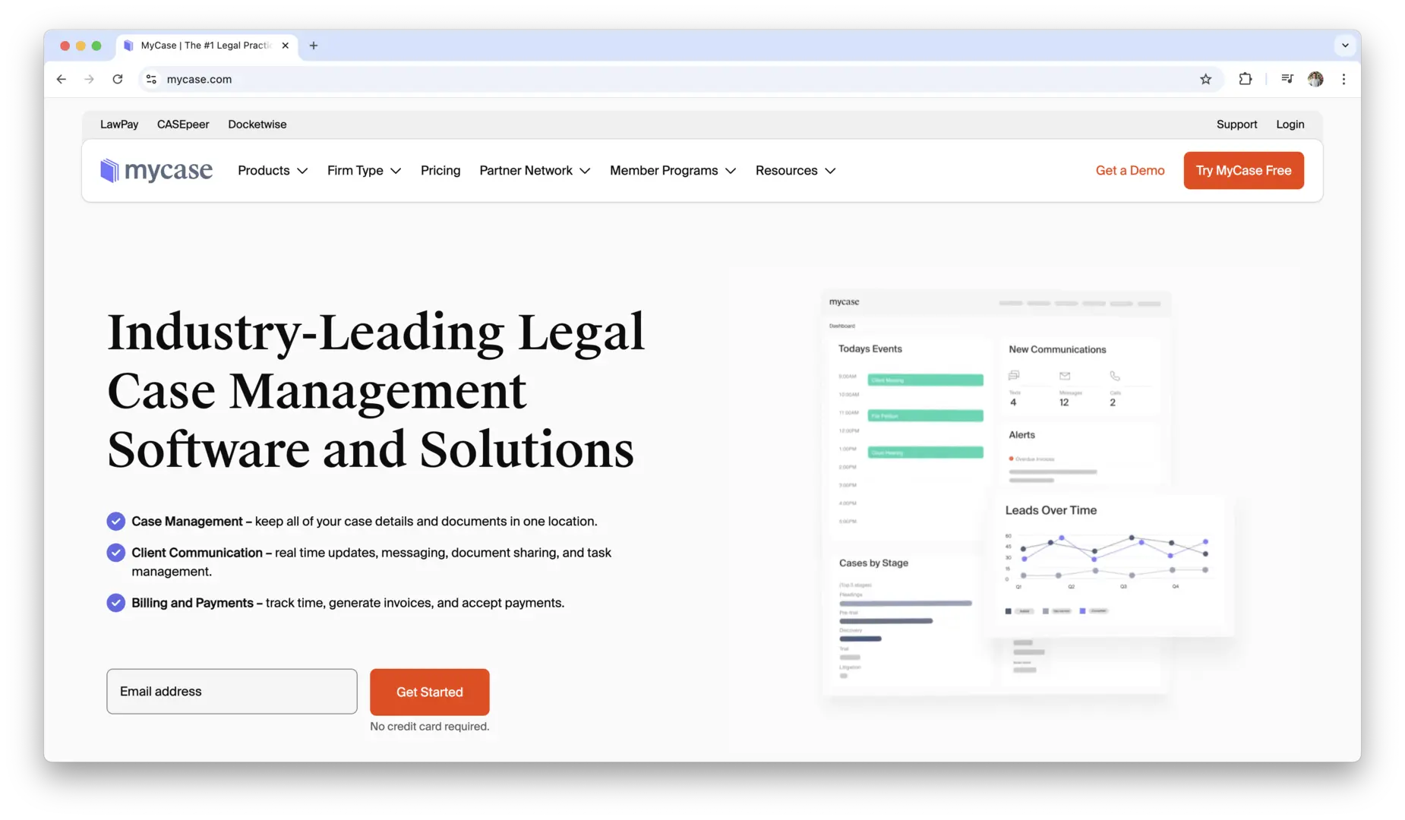Click the Email address input field
Screen dimensions: 1405x820
(x=232, y=692)
